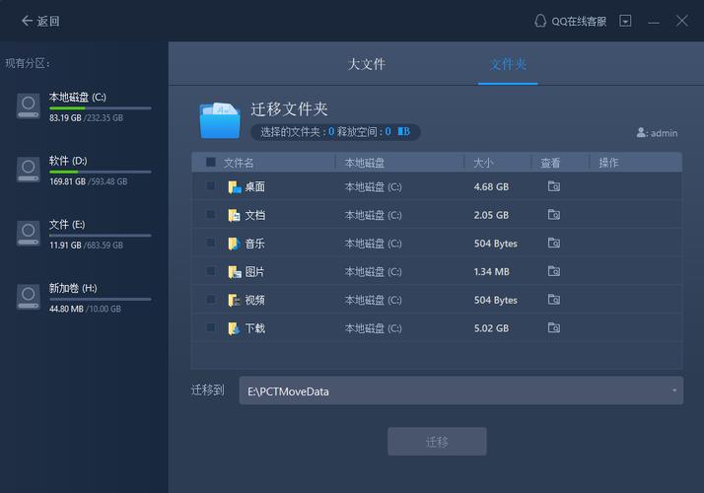Click the 图片 folder icon
704x493 pixels.
click(235, 272)
